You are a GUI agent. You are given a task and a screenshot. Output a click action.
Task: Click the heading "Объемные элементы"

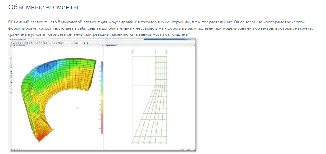(43, 7)
